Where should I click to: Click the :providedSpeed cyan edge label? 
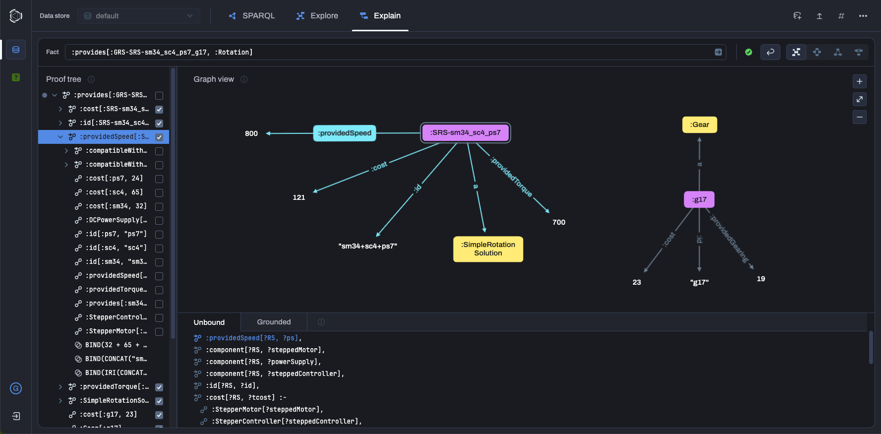tap(345, 133)
